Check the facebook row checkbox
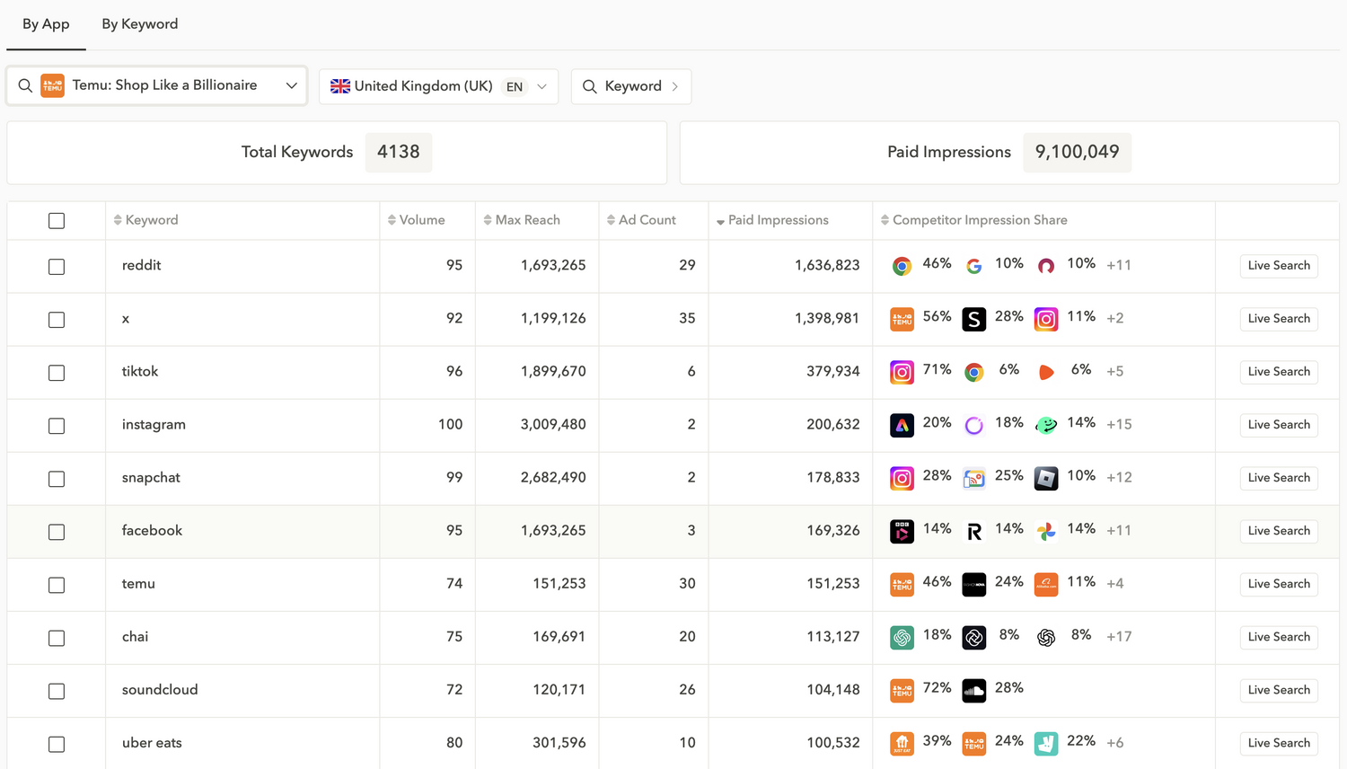Image resolution: width=1347 pixels, height=769 pixels. click(x=57, y=532)
